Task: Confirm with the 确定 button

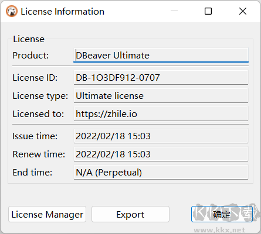Action: [222, 214]
